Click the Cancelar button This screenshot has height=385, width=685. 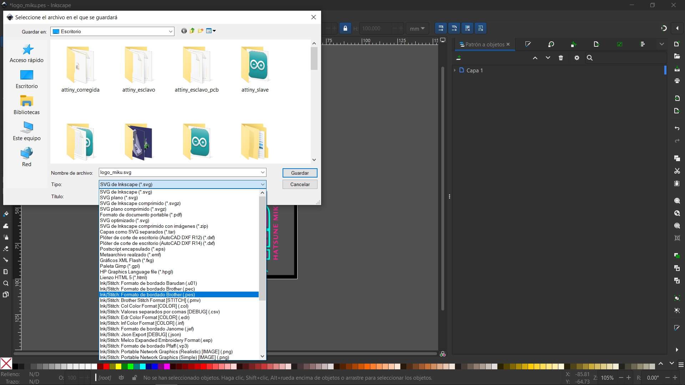(300, 184)
